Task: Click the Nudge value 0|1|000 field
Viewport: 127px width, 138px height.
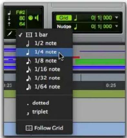Action: (x=101, y=27)
